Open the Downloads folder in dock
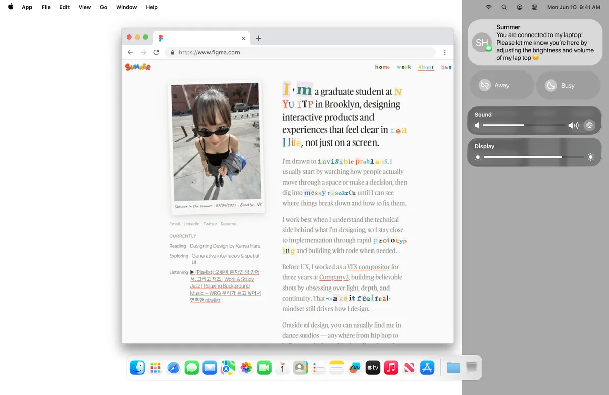Image resolution: width=609 pixels, height=395 pixels. click(x=453, y=368)
